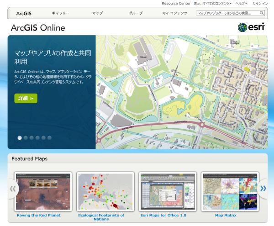The image size is (274, 226).
Task: Select the first carousel slide dot
Action: pos(20,137)
